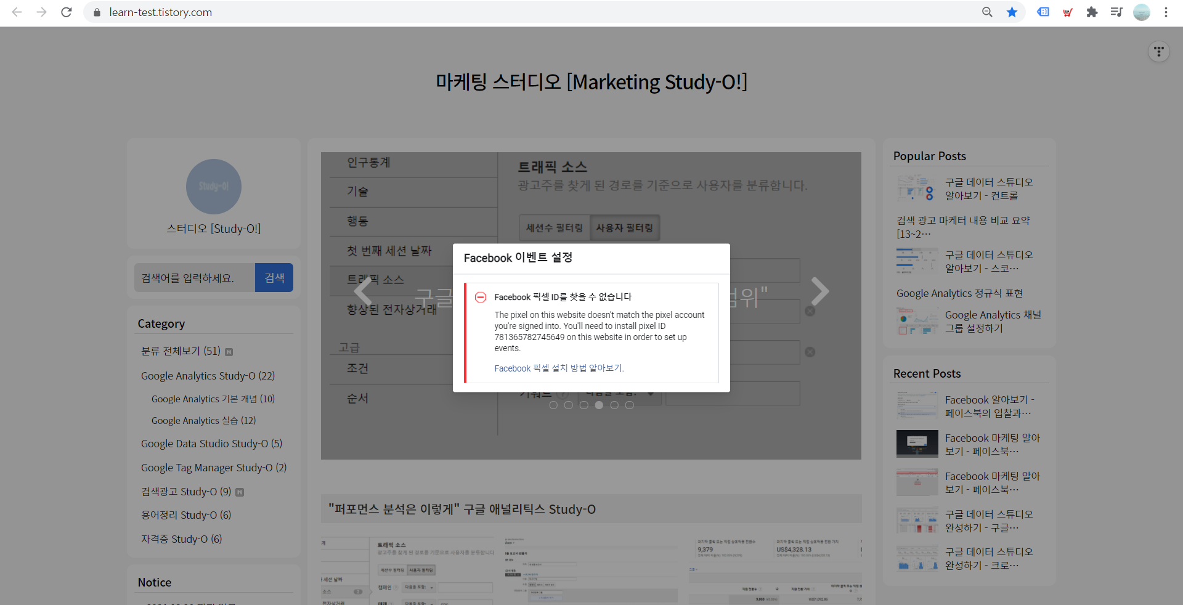Image resolution: width=1183 pixels, height=605 pixels.
Task: Click the next slide arrow on the carousel
Action: (x=819, y=291)
